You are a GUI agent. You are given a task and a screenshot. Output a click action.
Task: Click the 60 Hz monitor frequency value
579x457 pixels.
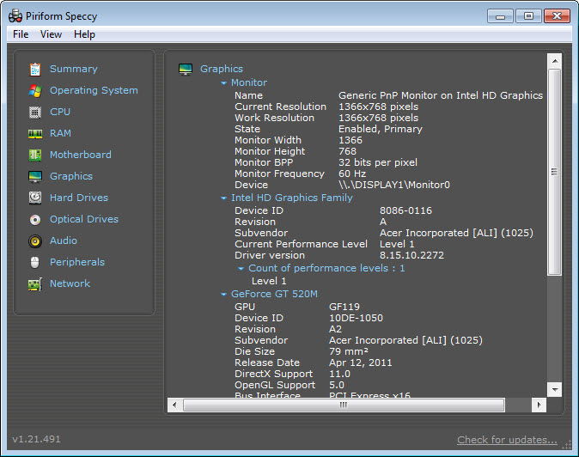point(352,174)
